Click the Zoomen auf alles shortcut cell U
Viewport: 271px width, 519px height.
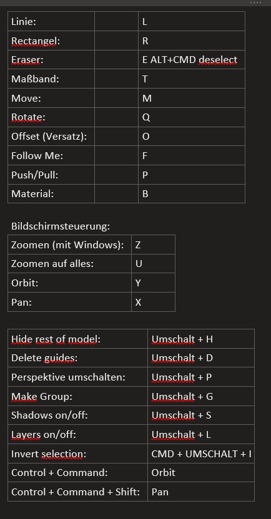153,263
